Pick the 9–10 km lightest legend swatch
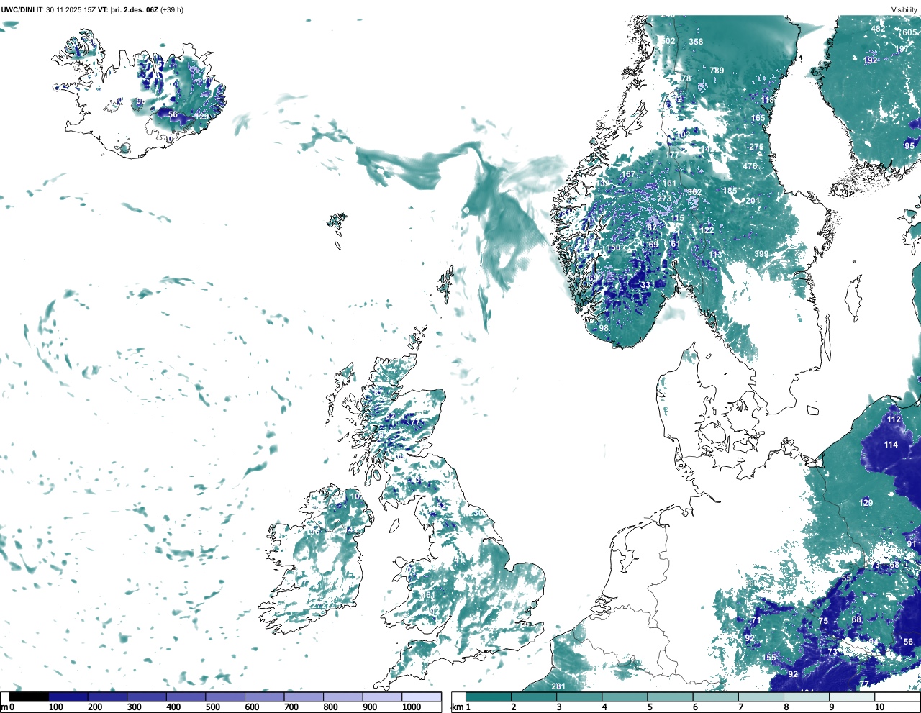 (x=853, y=696)
